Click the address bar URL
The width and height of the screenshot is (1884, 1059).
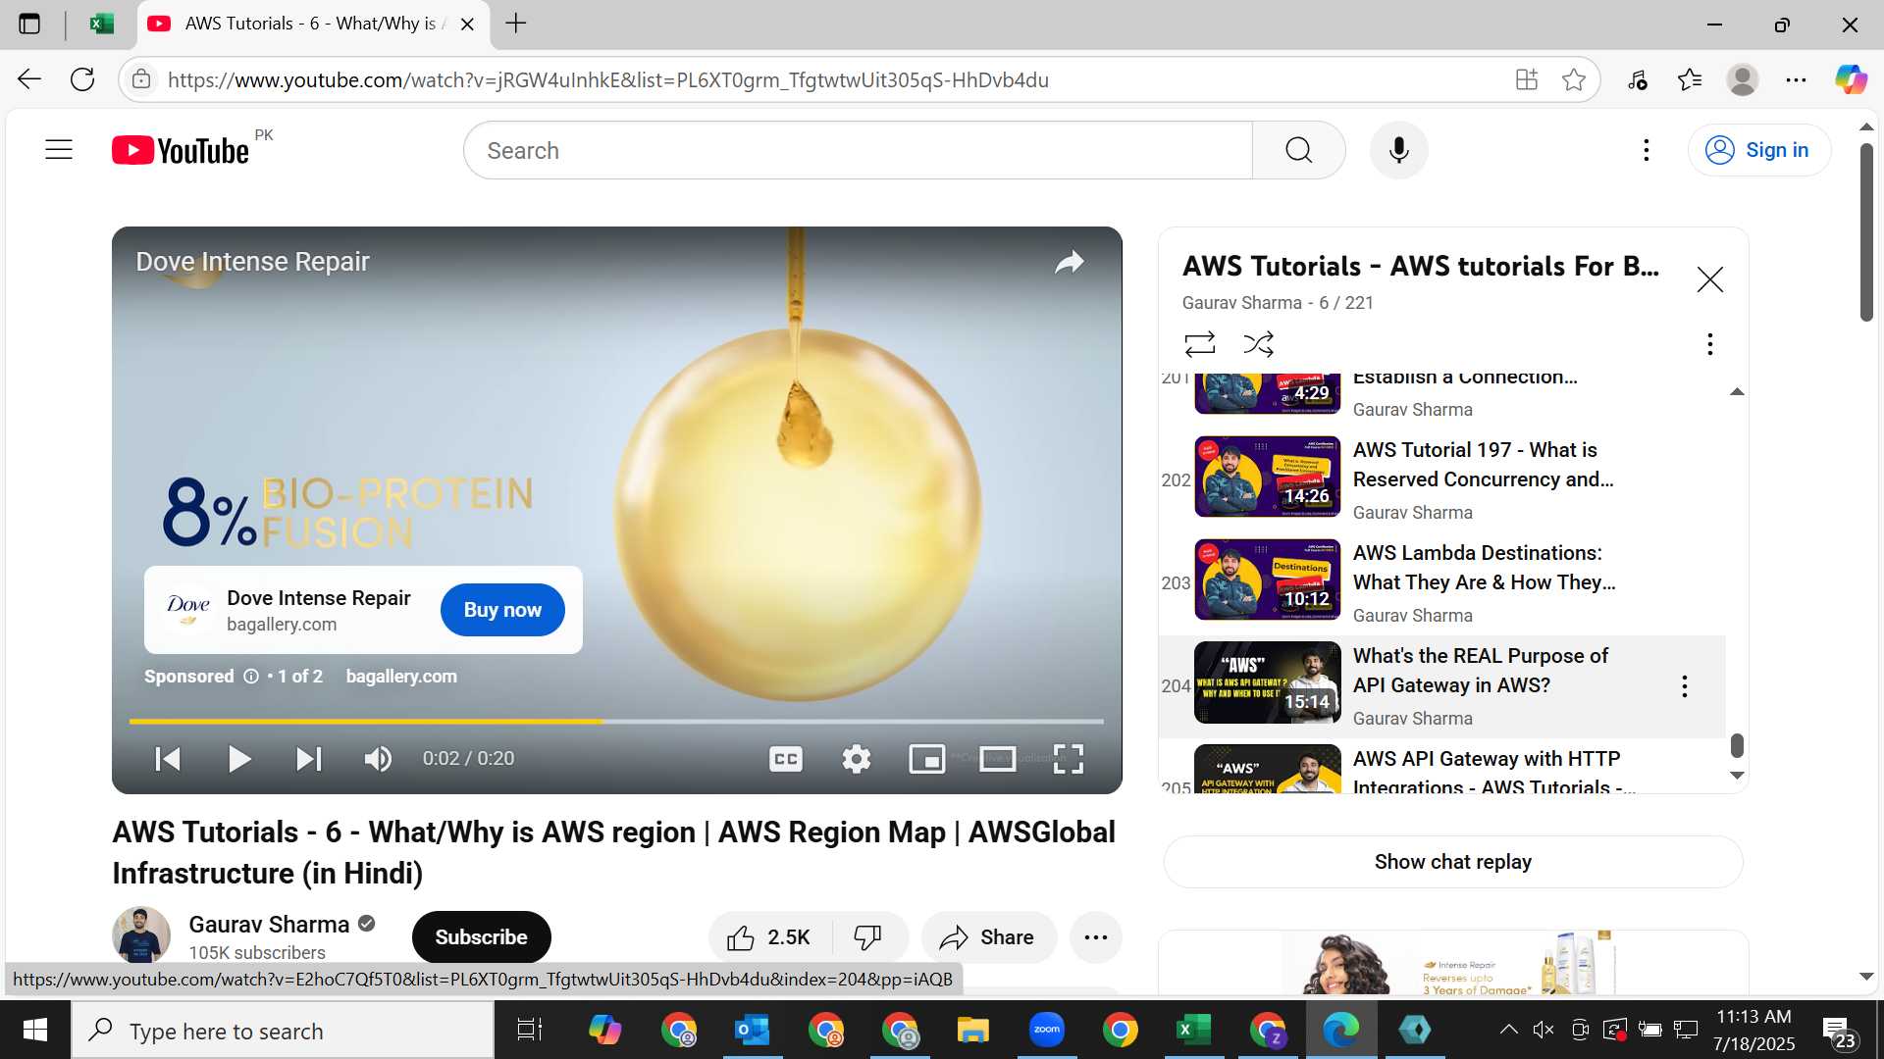point(608,80)
